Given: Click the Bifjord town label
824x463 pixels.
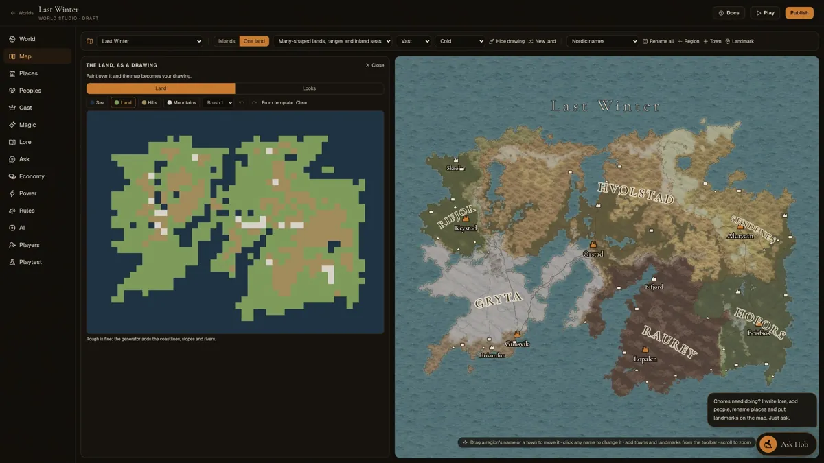Looking at the screenshot, I should [x=654, y=287].
